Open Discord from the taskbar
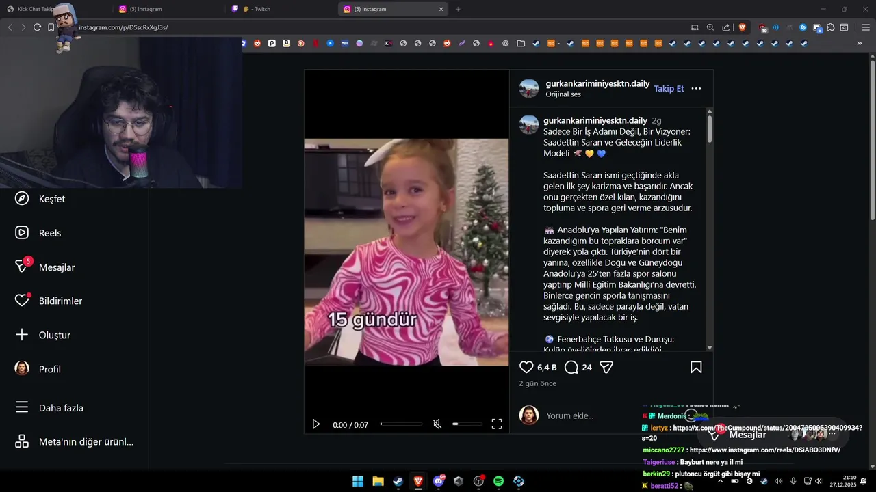The width and height of the screenshot is (876, 492). click(438, 481)
